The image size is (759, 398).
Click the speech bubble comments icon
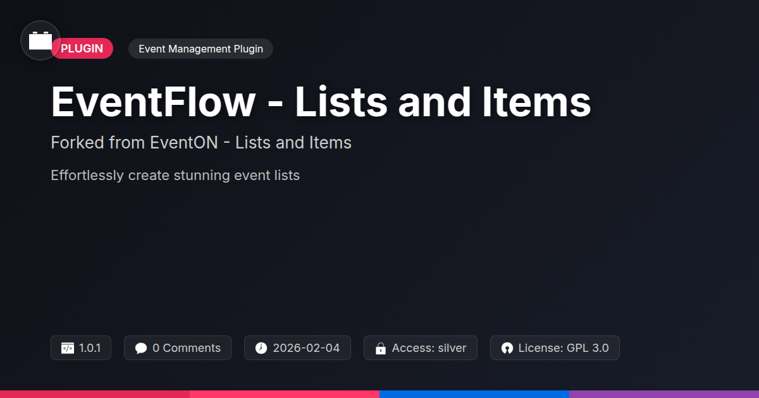[141, 348]
